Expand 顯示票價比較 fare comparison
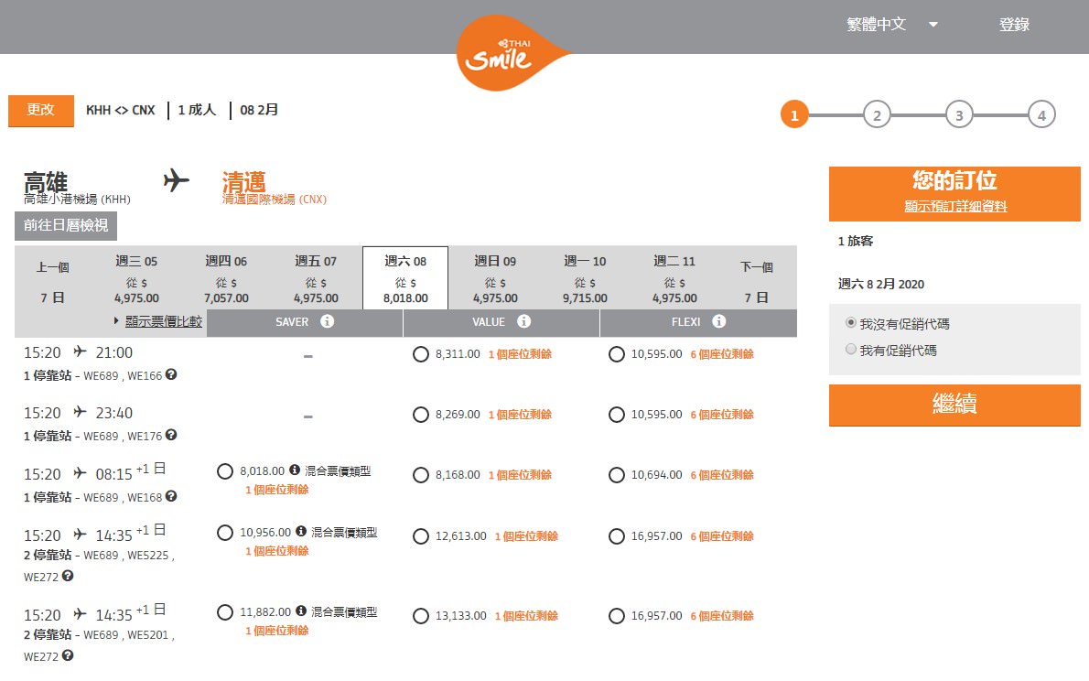The width and height of the screenshot is (1089, 681). [163, 321]
